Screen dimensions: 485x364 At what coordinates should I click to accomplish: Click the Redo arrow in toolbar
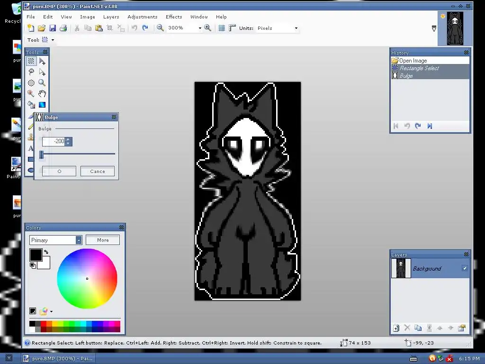point(145,28)
